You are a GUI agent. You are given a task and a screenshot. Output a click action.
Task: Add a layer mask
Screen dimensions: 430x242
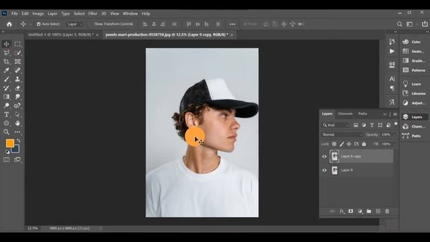(351, 211)
